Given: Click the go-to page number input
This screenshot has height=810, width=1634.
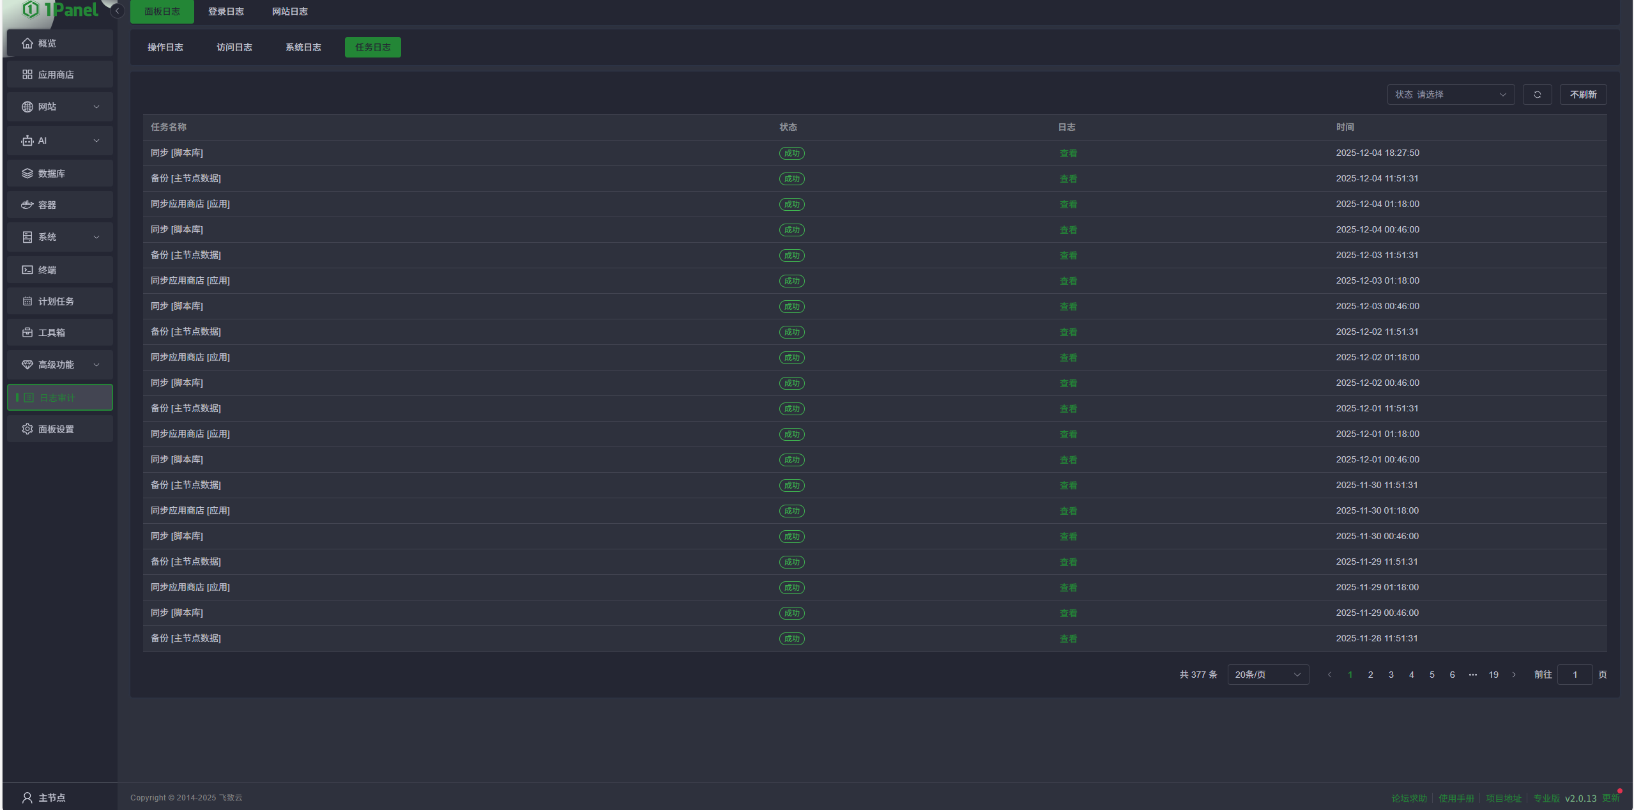Looking at the screenshot, I should (x=1575, y=675).
